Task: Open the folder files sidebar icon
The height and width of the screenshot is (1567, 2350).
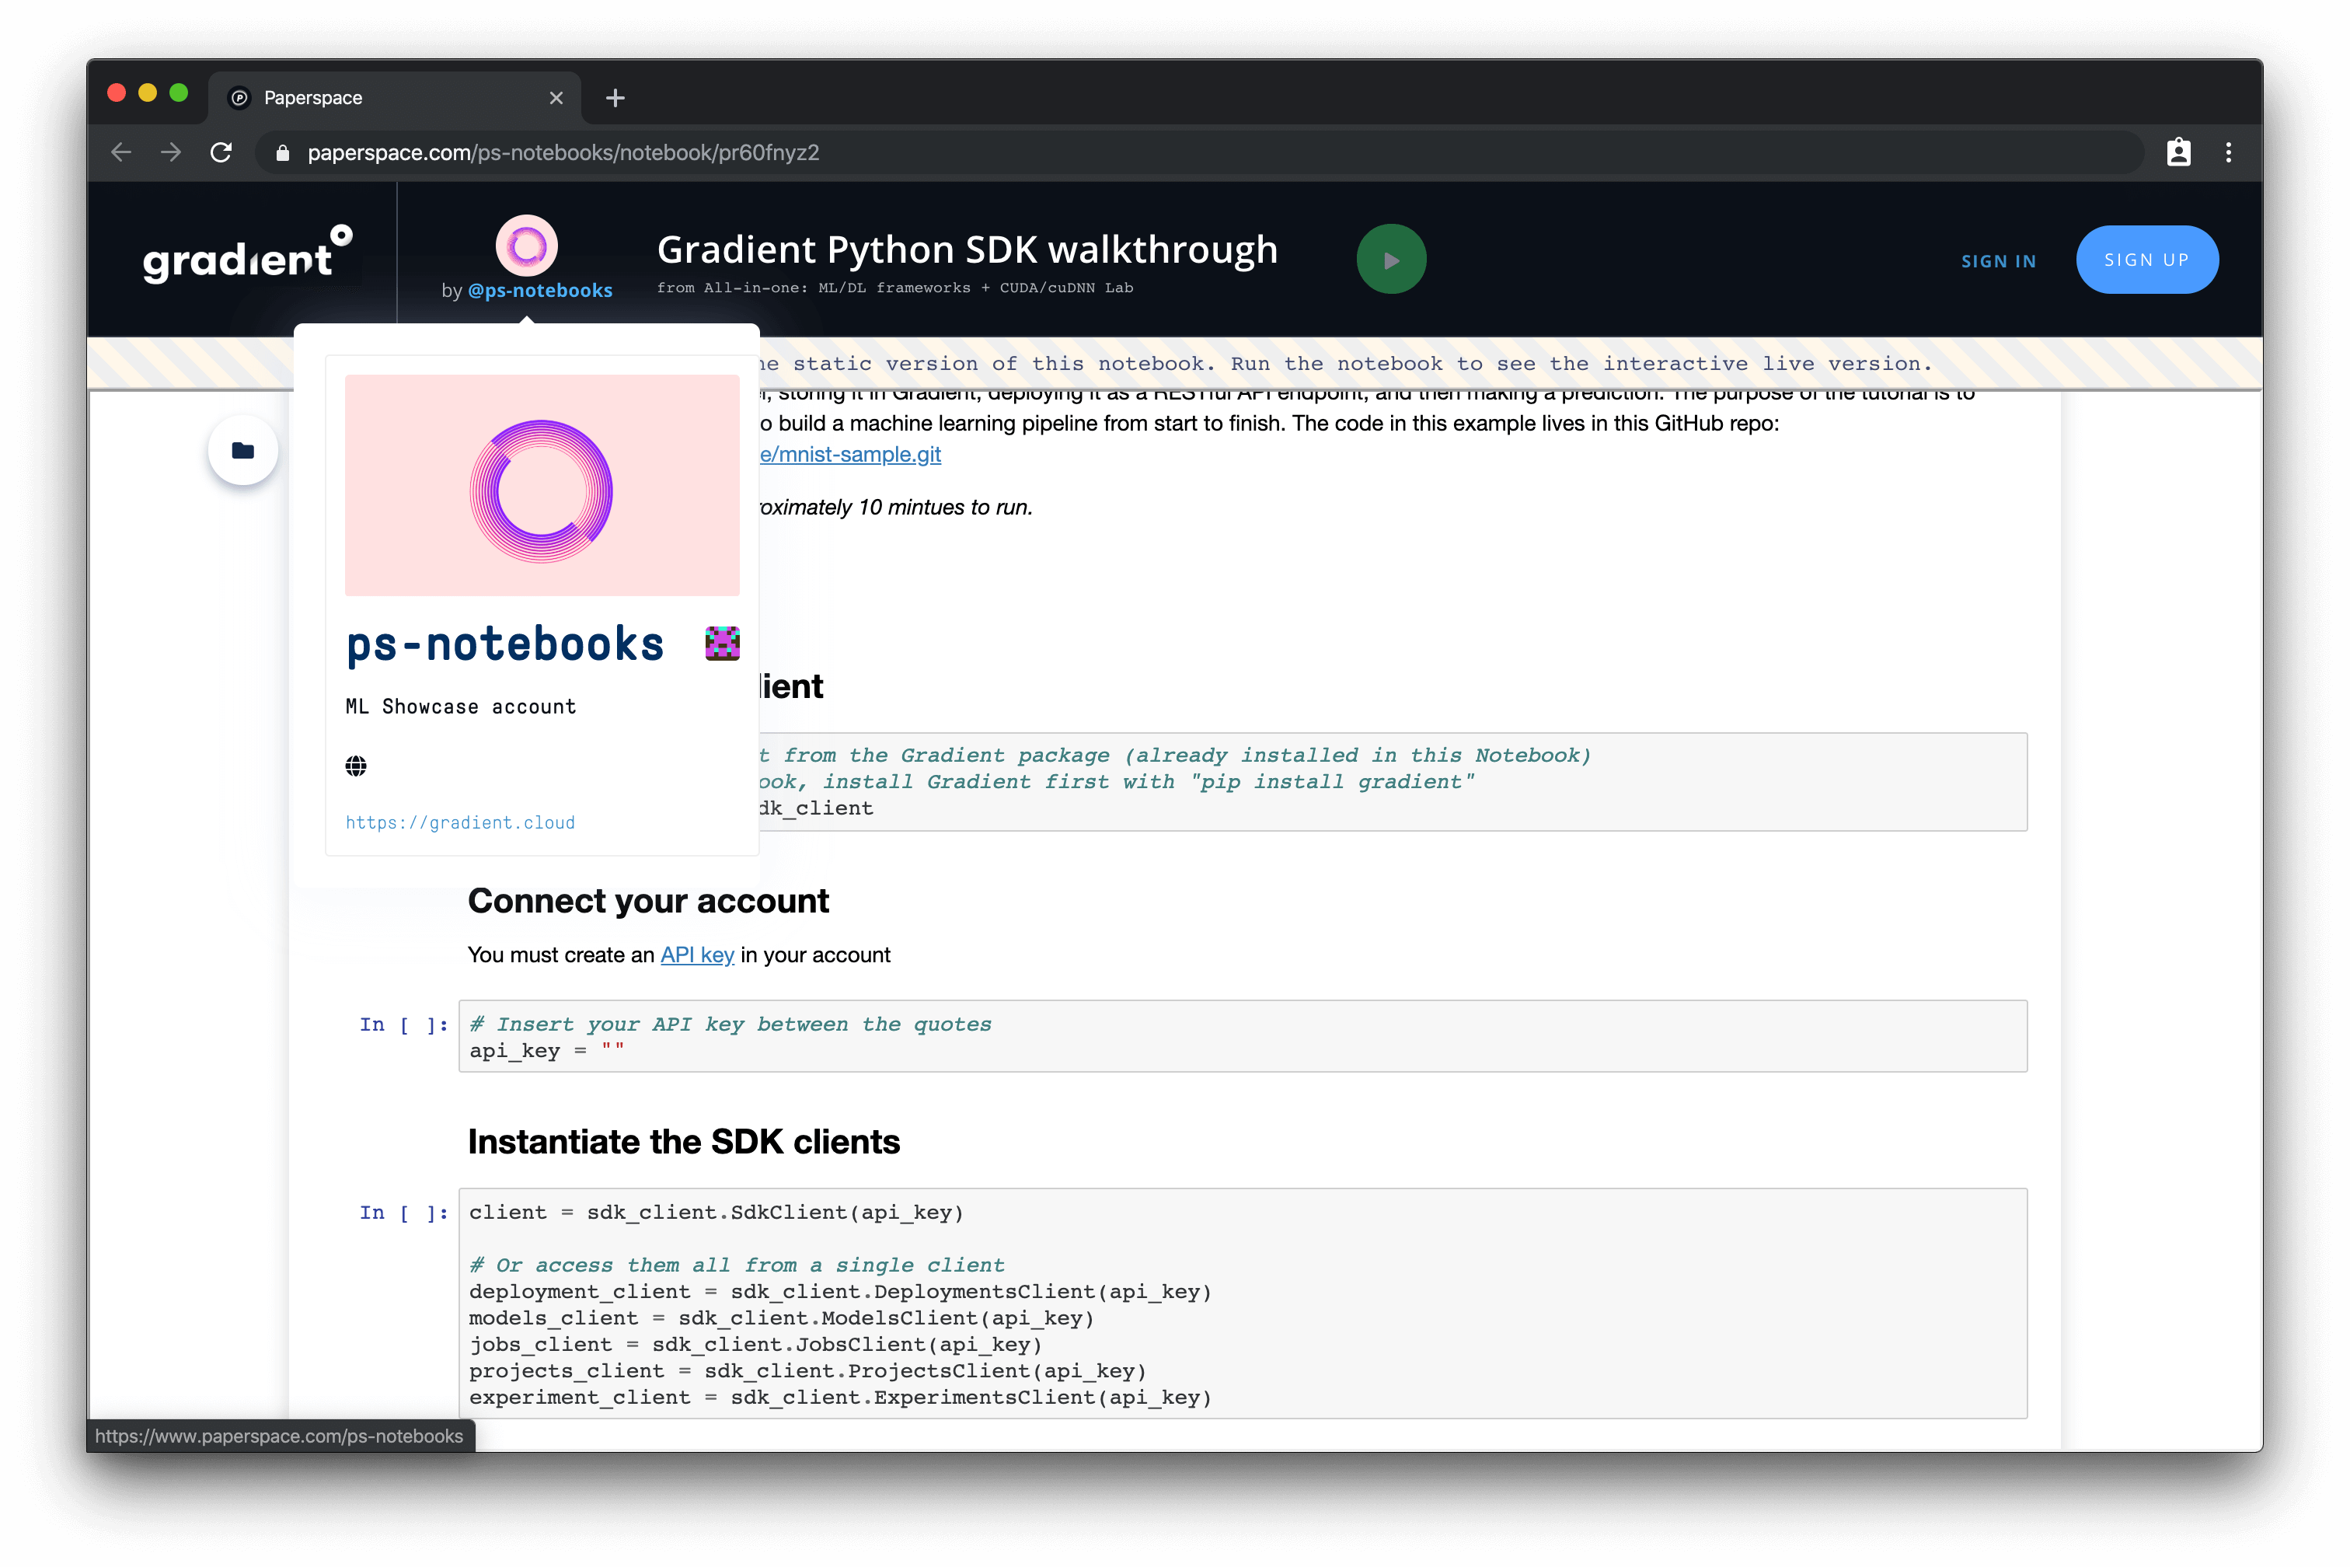Action: pyautogui.click(x=242, y=451)
